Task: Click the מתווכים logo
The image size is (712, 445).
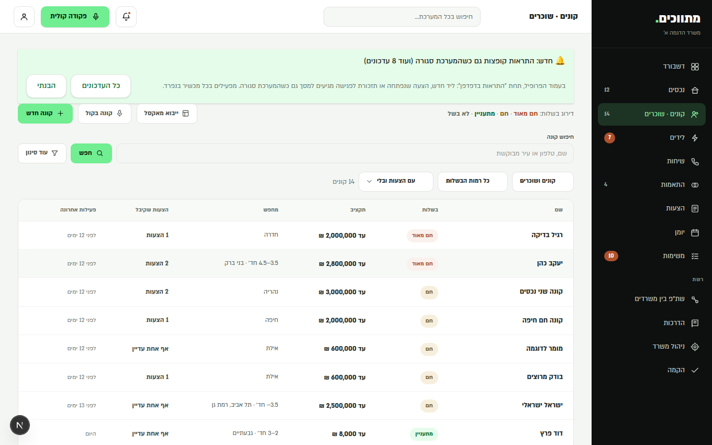Action: [x=678, y=19]
